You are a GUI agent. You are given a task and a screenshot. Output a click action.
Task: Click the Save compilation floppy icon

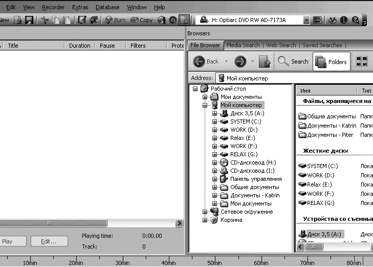point(29,20)
